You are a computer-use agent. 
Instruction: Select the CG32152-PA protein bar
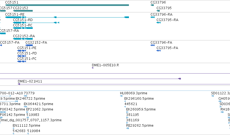pos(29,45)
